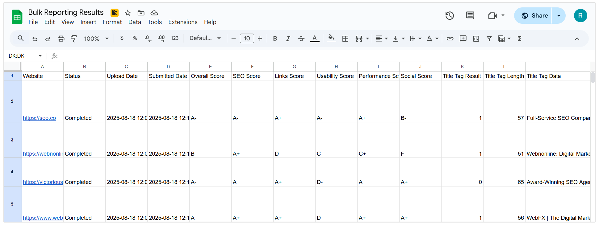Print the spreadsheet

tap(61, 39)
